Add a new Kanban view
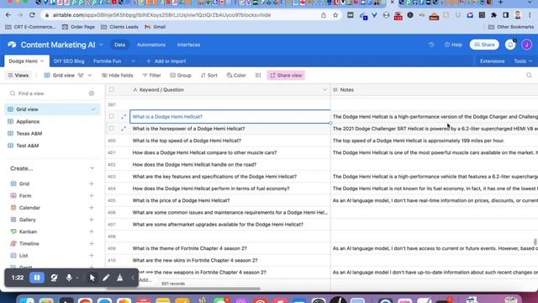 (92, 232)
